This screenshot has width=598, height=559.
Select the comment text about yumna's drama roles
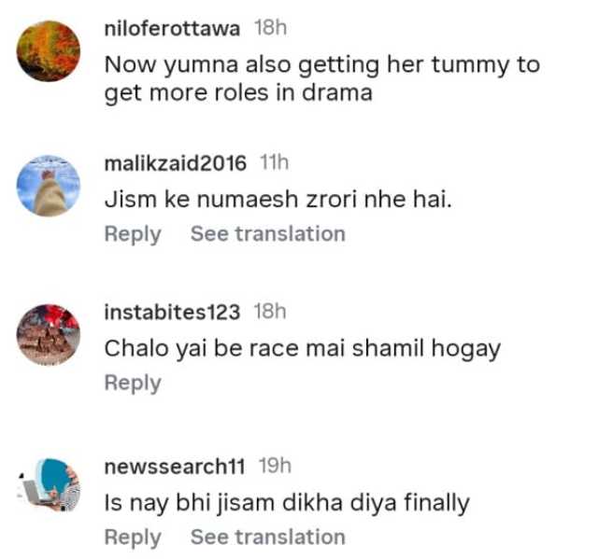[x=321, y=78]
